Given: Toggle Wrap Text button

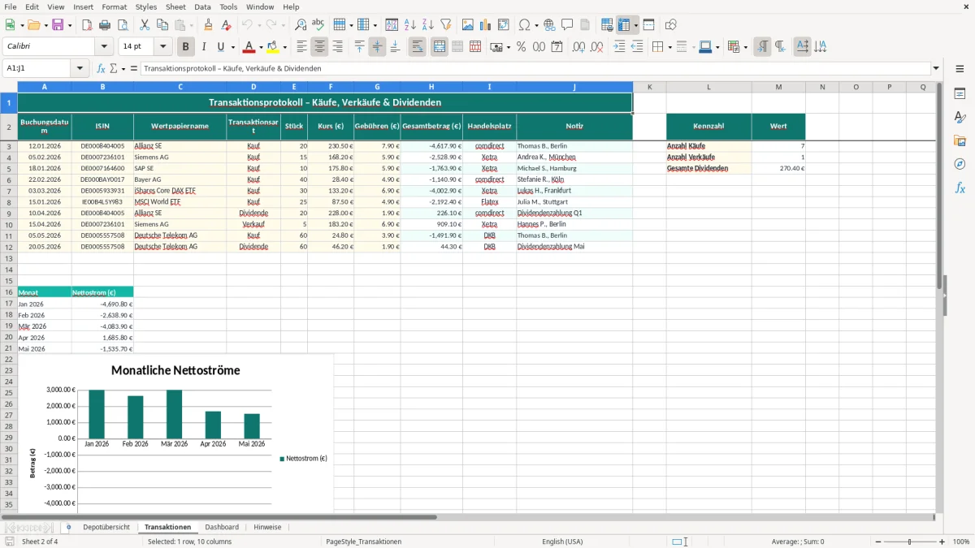Looking at the screenshot, I should pyautogui.click(x=418, y=47).
